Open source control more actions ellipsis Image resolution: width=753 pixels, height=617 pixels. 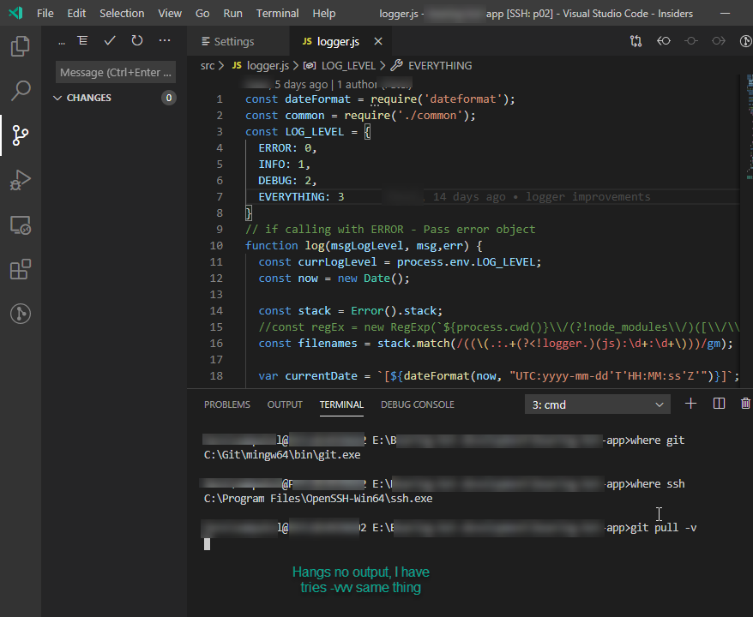coord(165,40)
